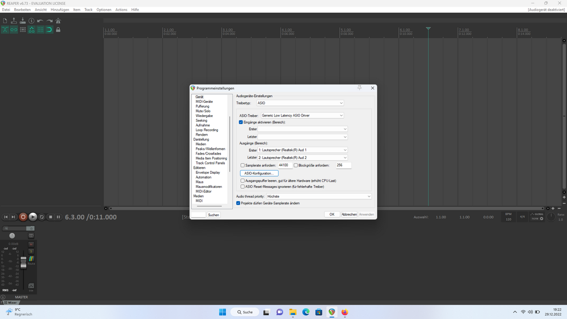
Task: Open the Optionen menu
Action: [x=104, y=10]
